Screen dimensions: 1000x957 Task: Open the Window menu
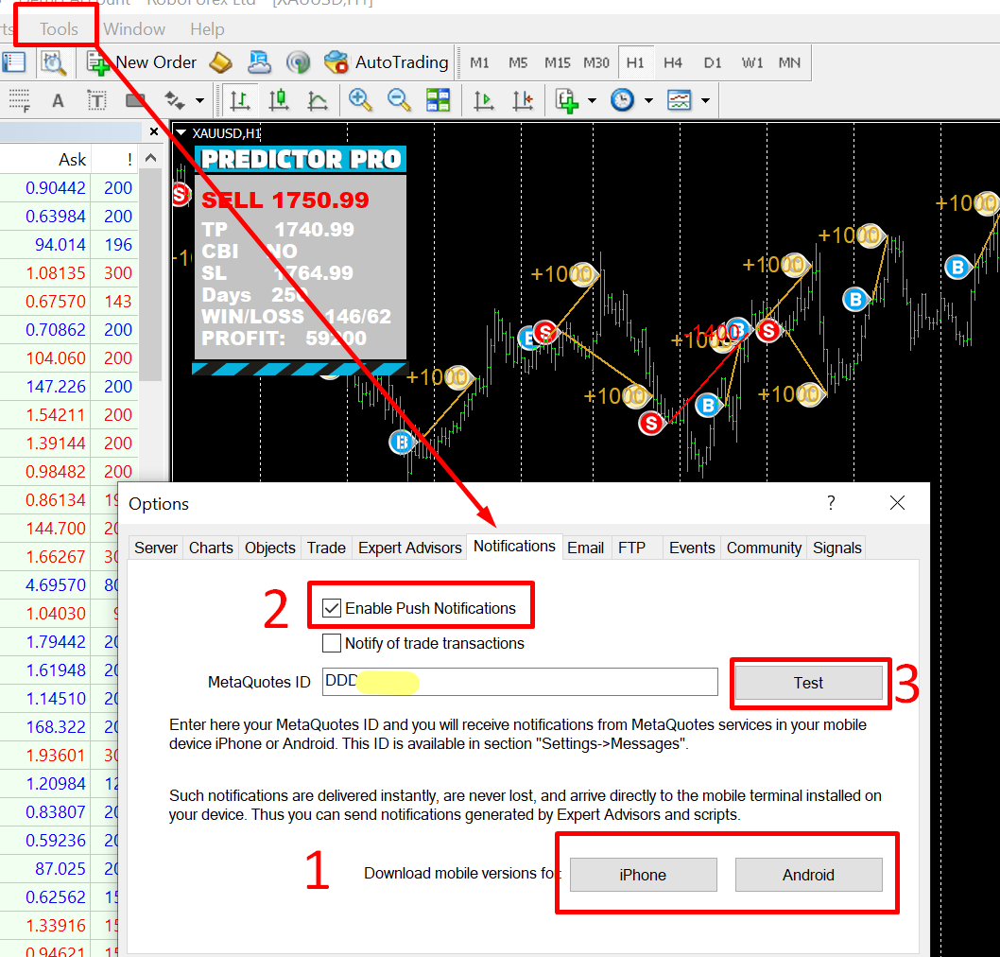click(134, 29)
